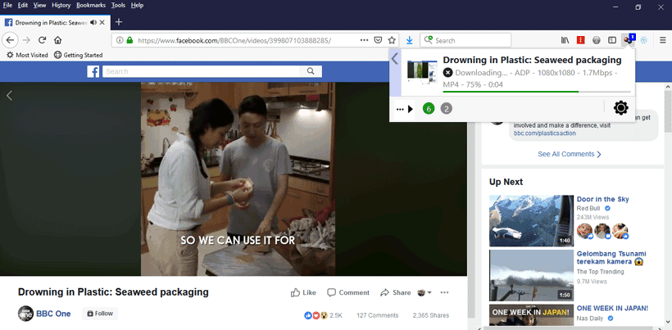Reload the current Facebook page
Image resolution: width=672 pixels, height=330 pixels.
[x=42, y=40]
